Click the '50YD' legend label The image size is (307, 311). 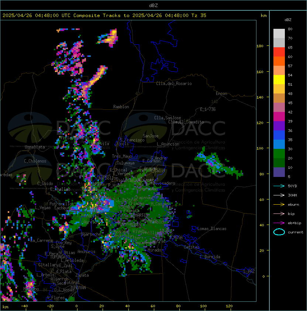point(292,186)
